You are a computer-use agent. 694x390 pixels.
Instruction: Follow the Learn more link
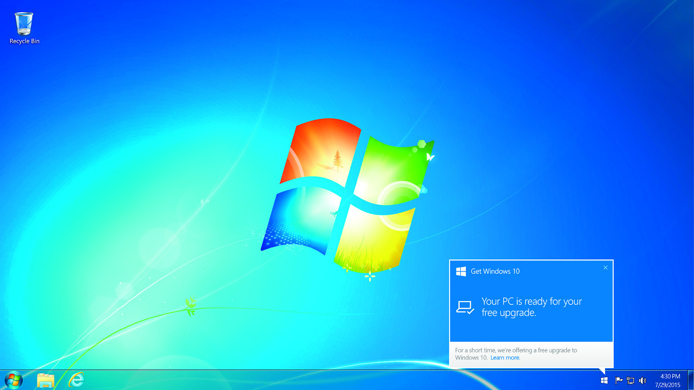coord(505,357)
